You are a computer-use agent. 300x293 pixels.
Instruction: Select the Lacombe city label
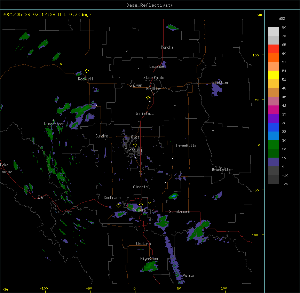tap(157, 66)
